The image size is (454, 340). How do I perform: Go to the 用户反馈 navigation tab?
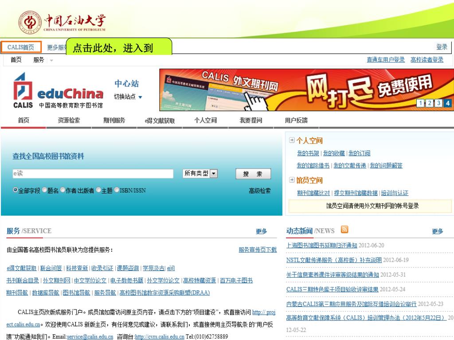point(296,120)
